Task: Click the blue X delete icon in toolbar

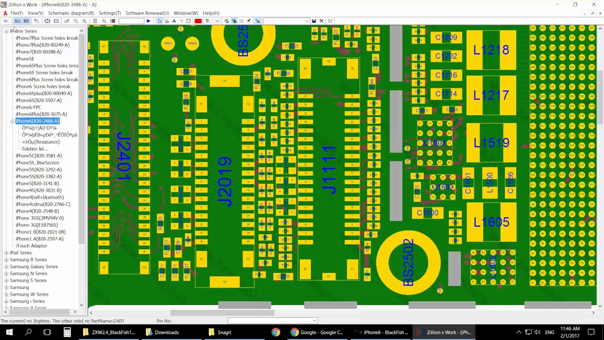Action: click(x=321, y=21)
